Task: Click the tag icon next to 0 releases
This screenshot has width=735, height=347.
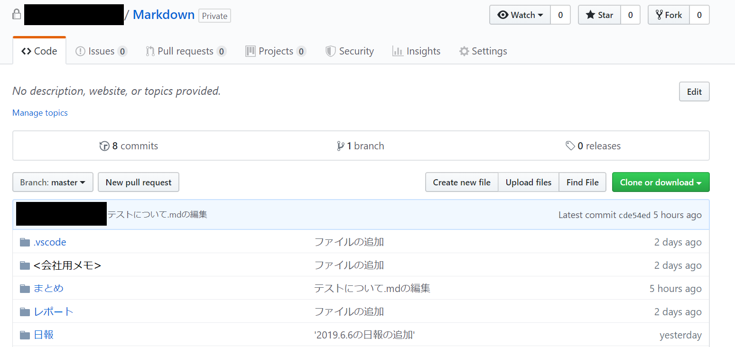Action: coord(570,146)
